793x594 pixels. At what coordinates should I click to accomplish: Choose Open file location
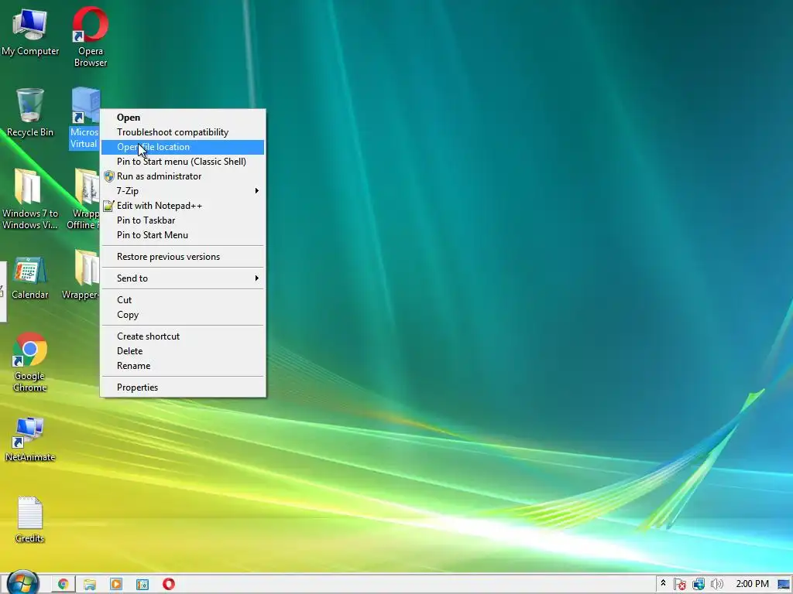click(183, 147)
